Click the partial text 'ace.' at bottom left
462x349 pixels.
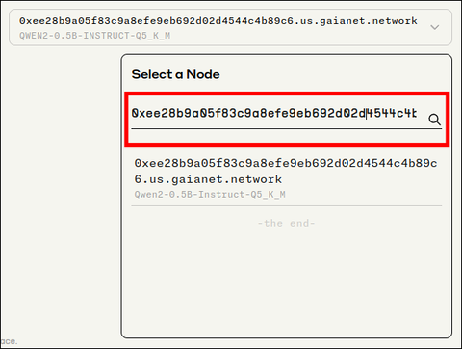(x=9, y=341)
